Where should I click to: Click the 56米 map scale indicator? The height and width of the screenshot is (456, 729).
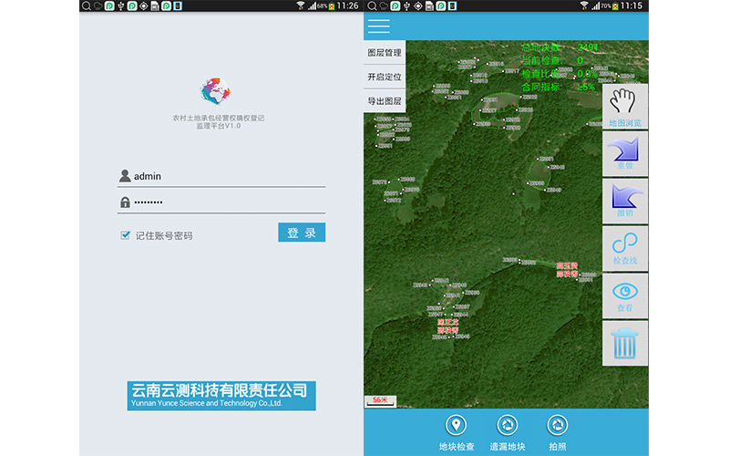pyautogui.click(x=380, y=401)
